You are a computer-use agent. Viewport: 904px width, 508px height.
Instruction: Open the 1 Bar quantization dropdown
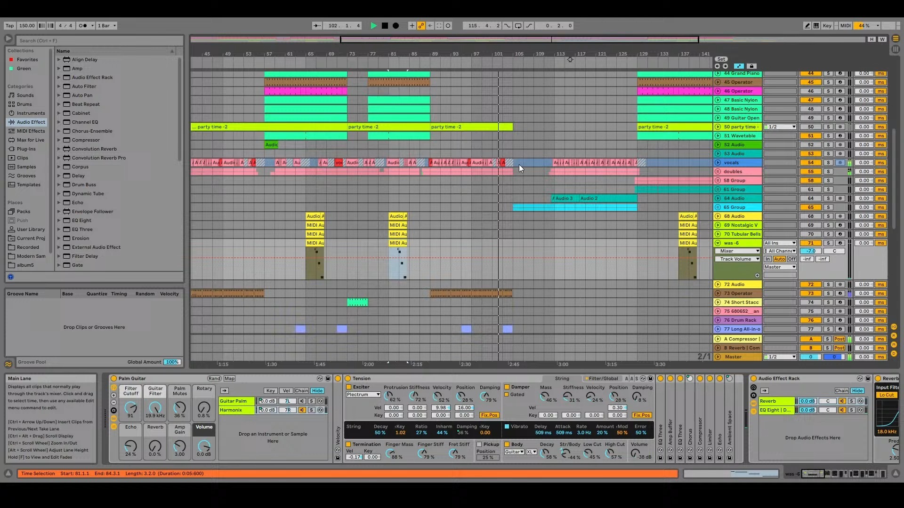point(107,26)
